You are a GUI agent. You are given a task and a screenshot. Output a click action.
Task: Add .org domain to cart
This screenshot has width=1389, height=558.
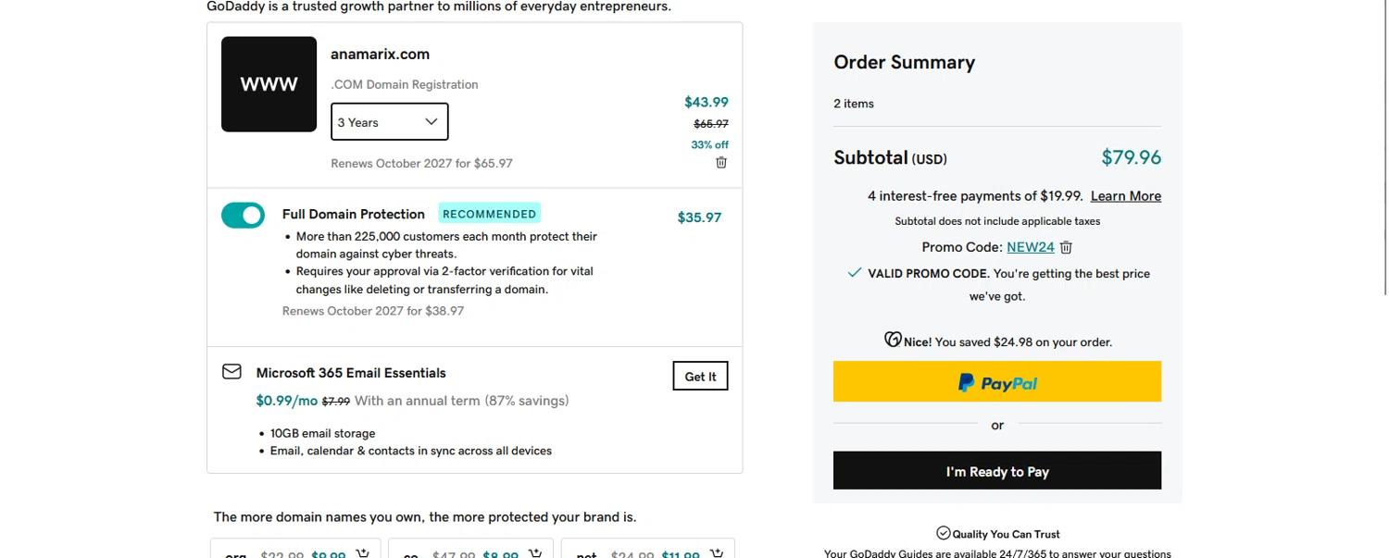click(362, 553)
